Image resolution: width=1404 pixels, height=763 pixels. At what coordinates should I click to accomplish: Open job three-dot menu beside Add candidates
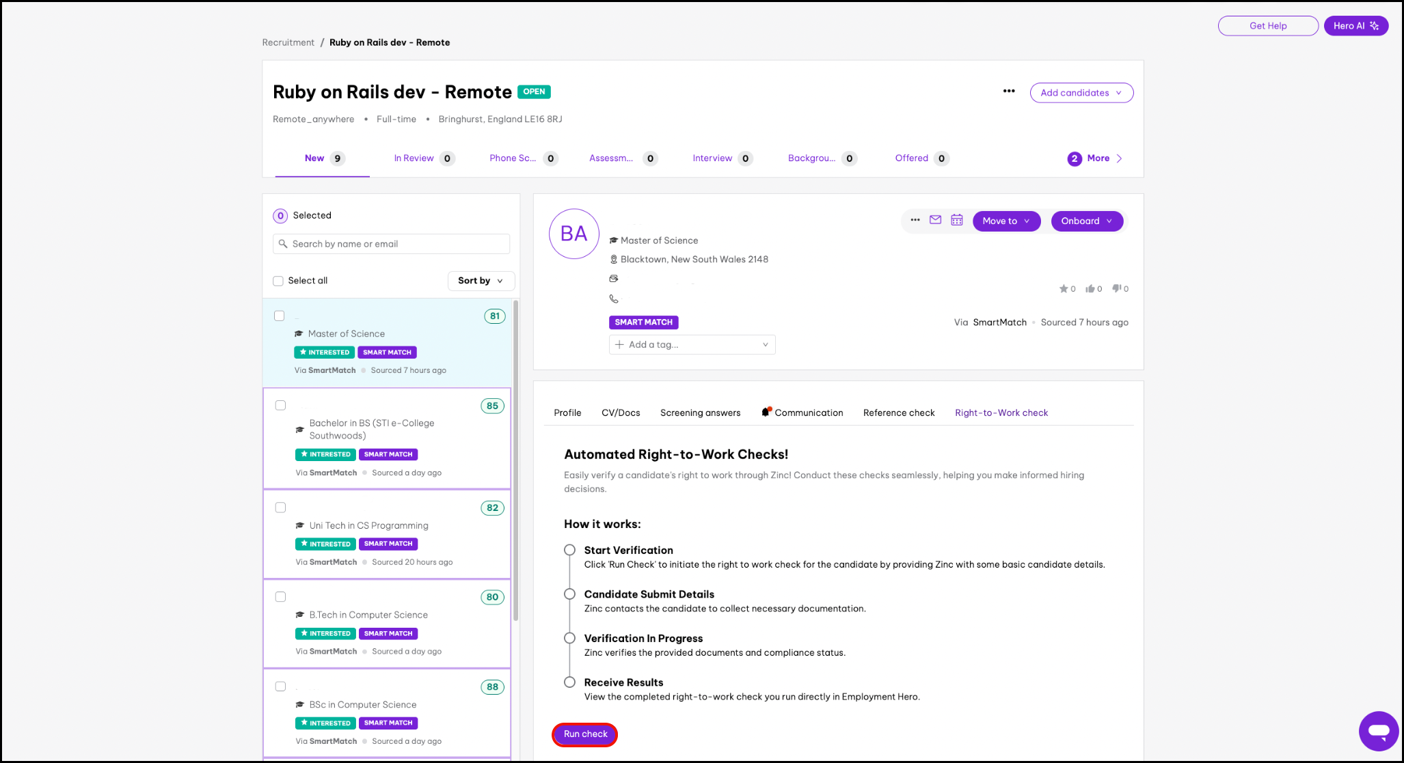click(x=1009, y=92)
